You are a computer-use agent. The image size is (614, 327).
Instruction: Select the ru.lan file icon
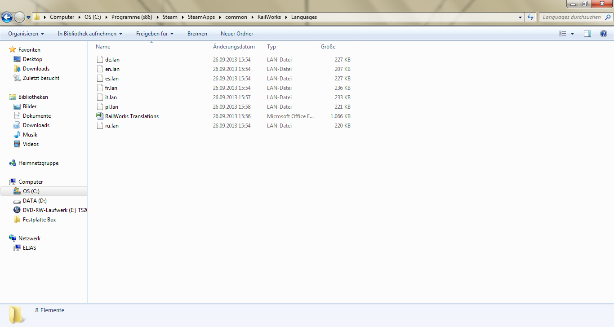[x=100, y=126]
